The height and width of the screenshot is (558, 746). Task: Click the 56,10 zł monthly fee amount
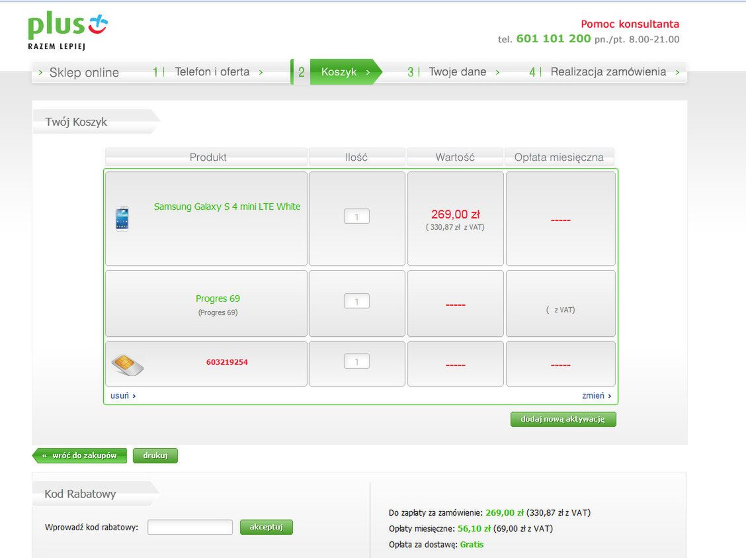tap(474, 528)
